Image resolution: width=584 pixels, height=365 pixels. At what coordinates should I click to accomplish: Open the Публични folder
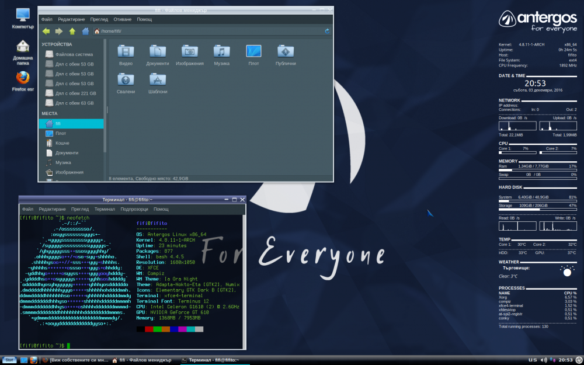tap(286, 55)
